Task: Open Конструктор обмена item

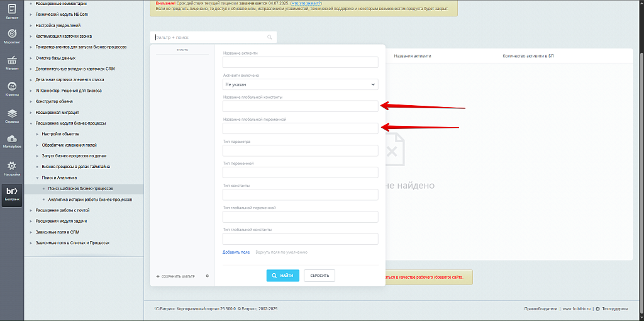Action: tap(54, 101)
